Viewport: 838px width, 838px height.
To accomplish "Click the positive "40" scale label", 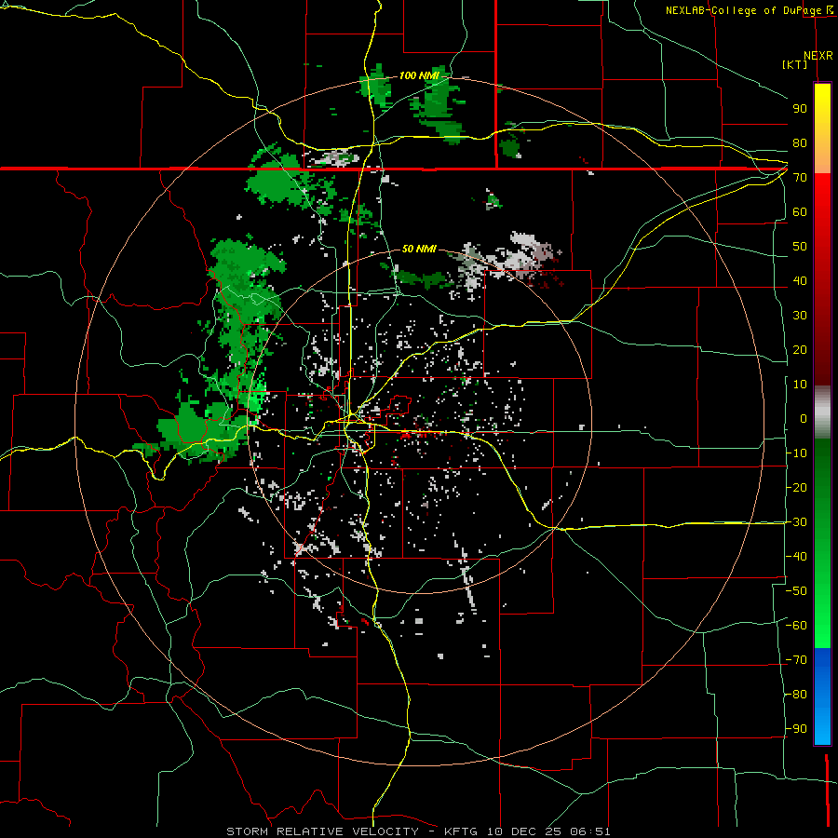I will pyautogui.click(x=800, y=281).
